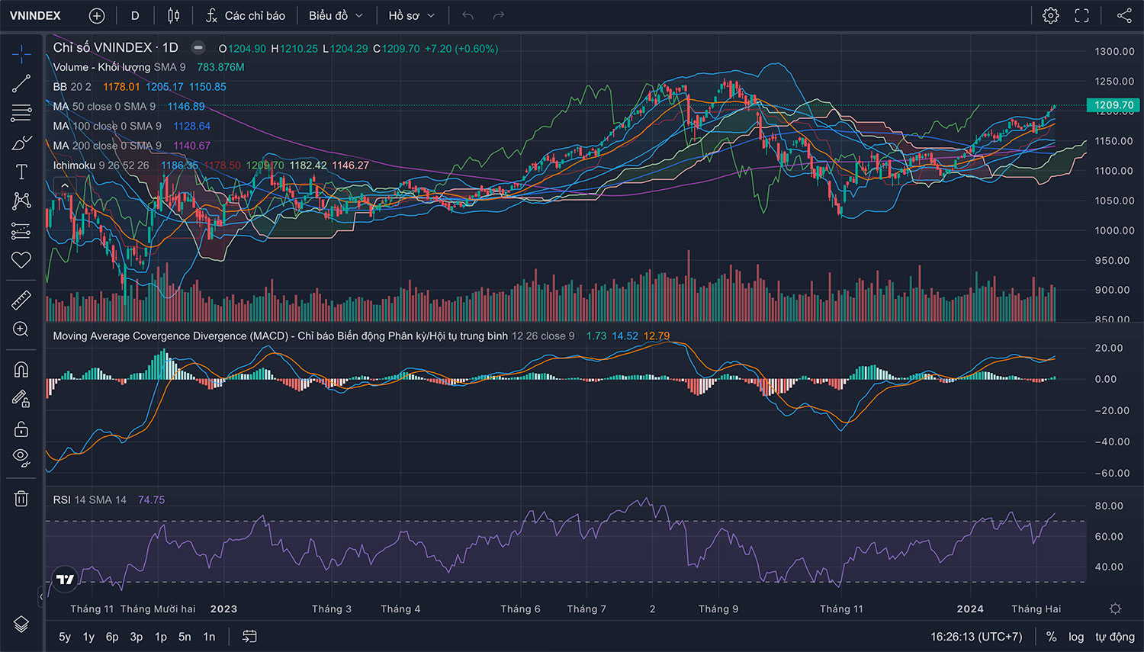The height and width of the screenshot is (652, 1144).
Task: Collapse the indicator legend list
Action: pyautogui.click(x=65, y=185)
